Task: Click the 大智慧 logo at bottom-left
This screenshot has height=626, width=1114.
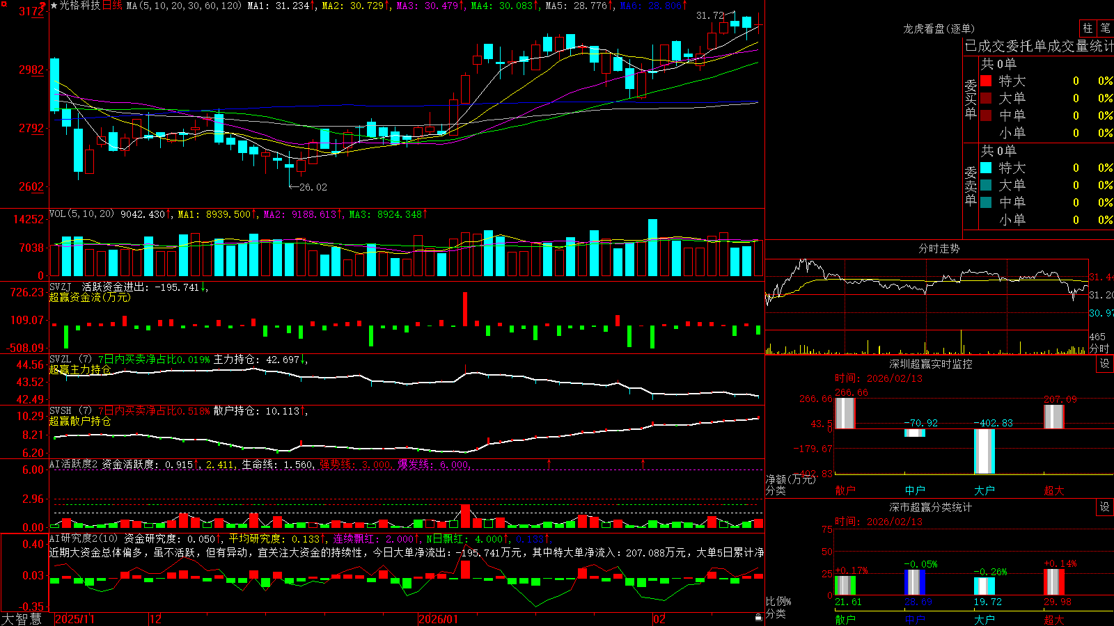Action: tap(22, 619)
